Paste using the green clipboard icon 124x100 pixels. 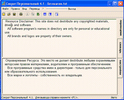(x=38, y=14)
